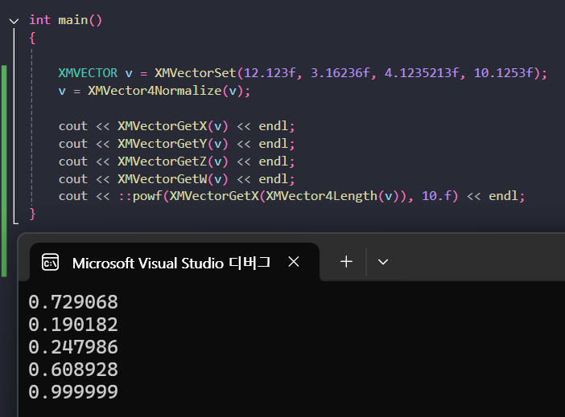Image resolution: width=565 pixels, height=417 pixels.
Task: Click XMVectorGetY in the code
Action: 163,144
